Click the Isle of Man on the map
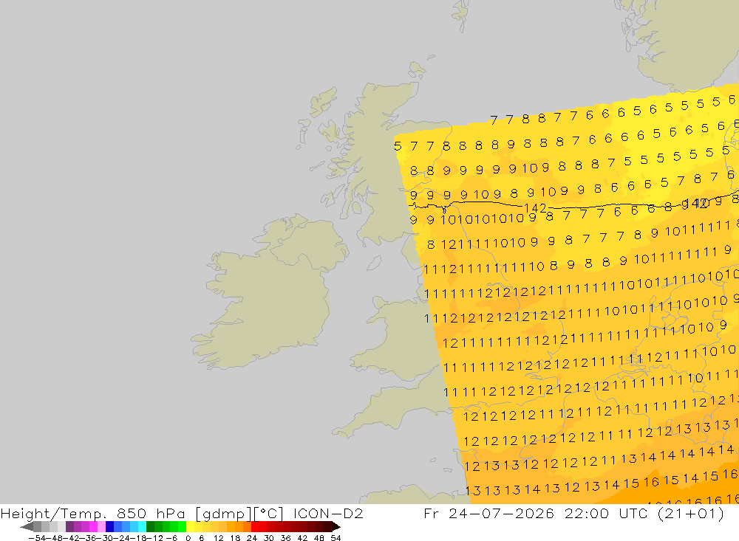The height and width of the screenshot is (541, 739). (374, 263)
